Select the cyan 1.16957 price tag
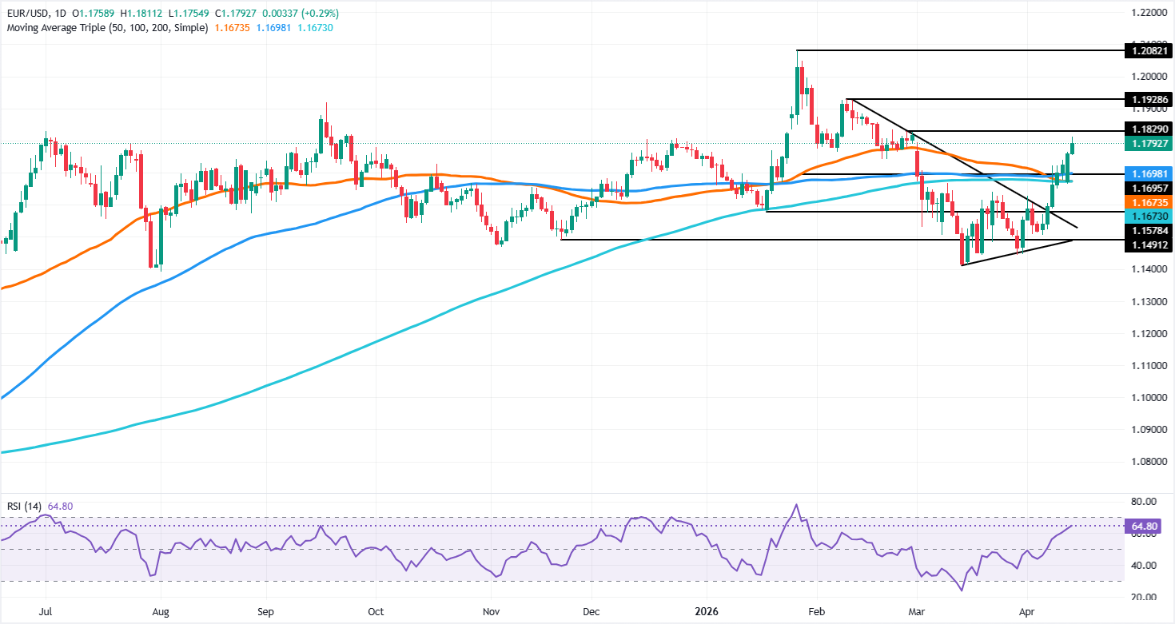The image size is (1175, 624). [1149, 189]
